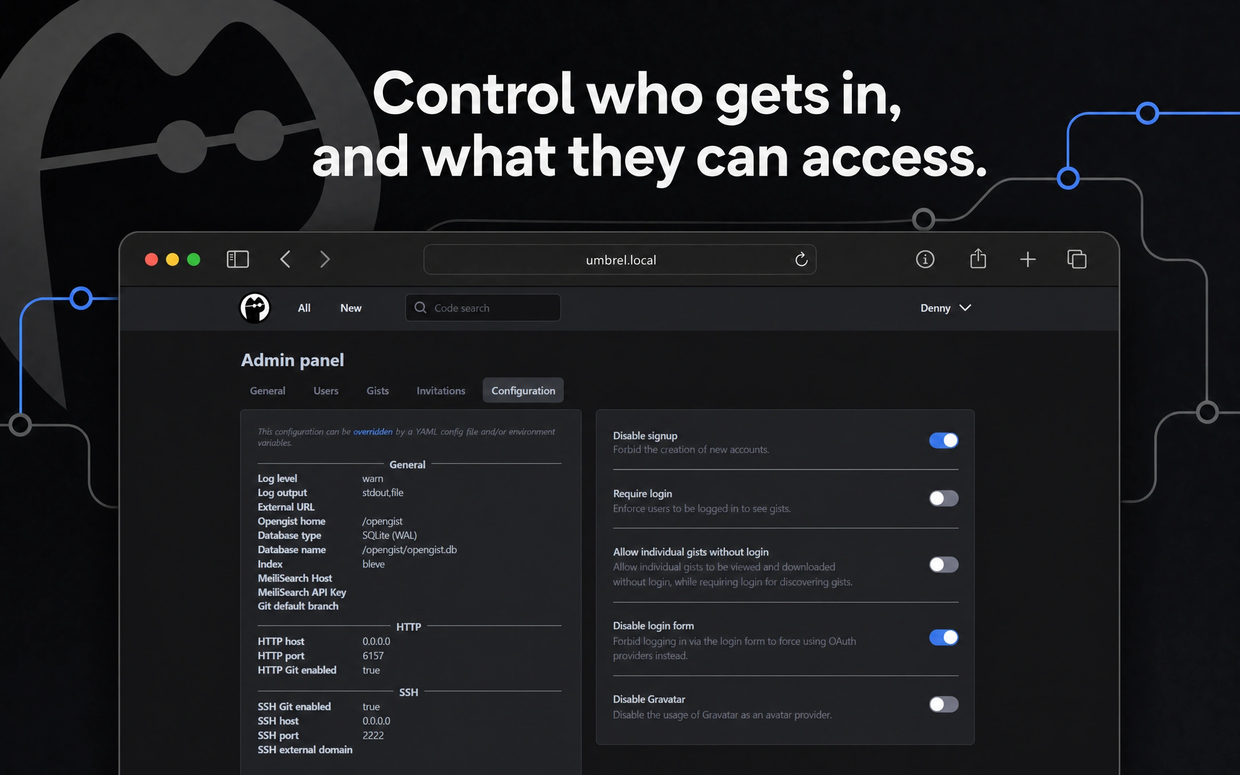The width and height of the screenshot is (1240, 775).
Task: Click the Disable Gravatar label
Action: click(649, 699)
